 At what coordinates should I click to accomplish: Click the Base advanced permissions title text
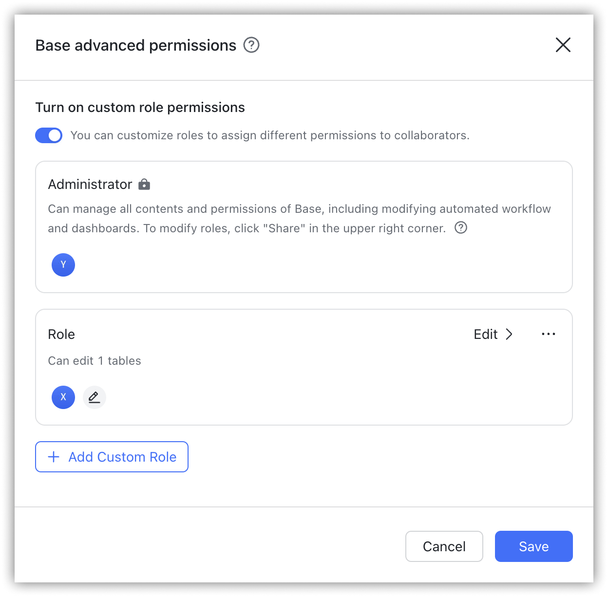136,45
